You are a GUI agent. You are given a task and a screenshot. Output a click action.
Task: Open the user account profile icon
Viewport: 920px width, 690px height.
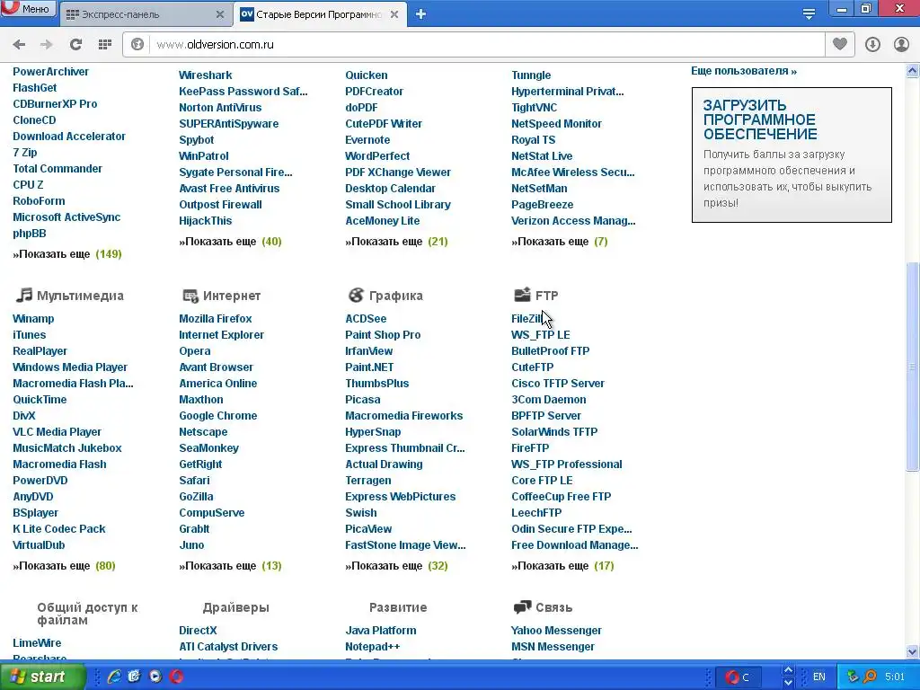[901, 45]
